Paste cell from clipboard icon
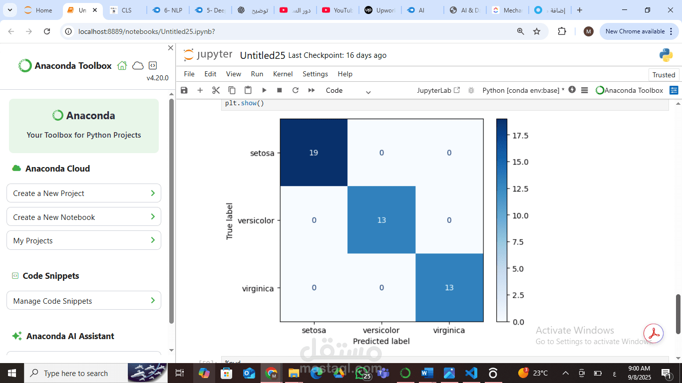 coord(248,90)
